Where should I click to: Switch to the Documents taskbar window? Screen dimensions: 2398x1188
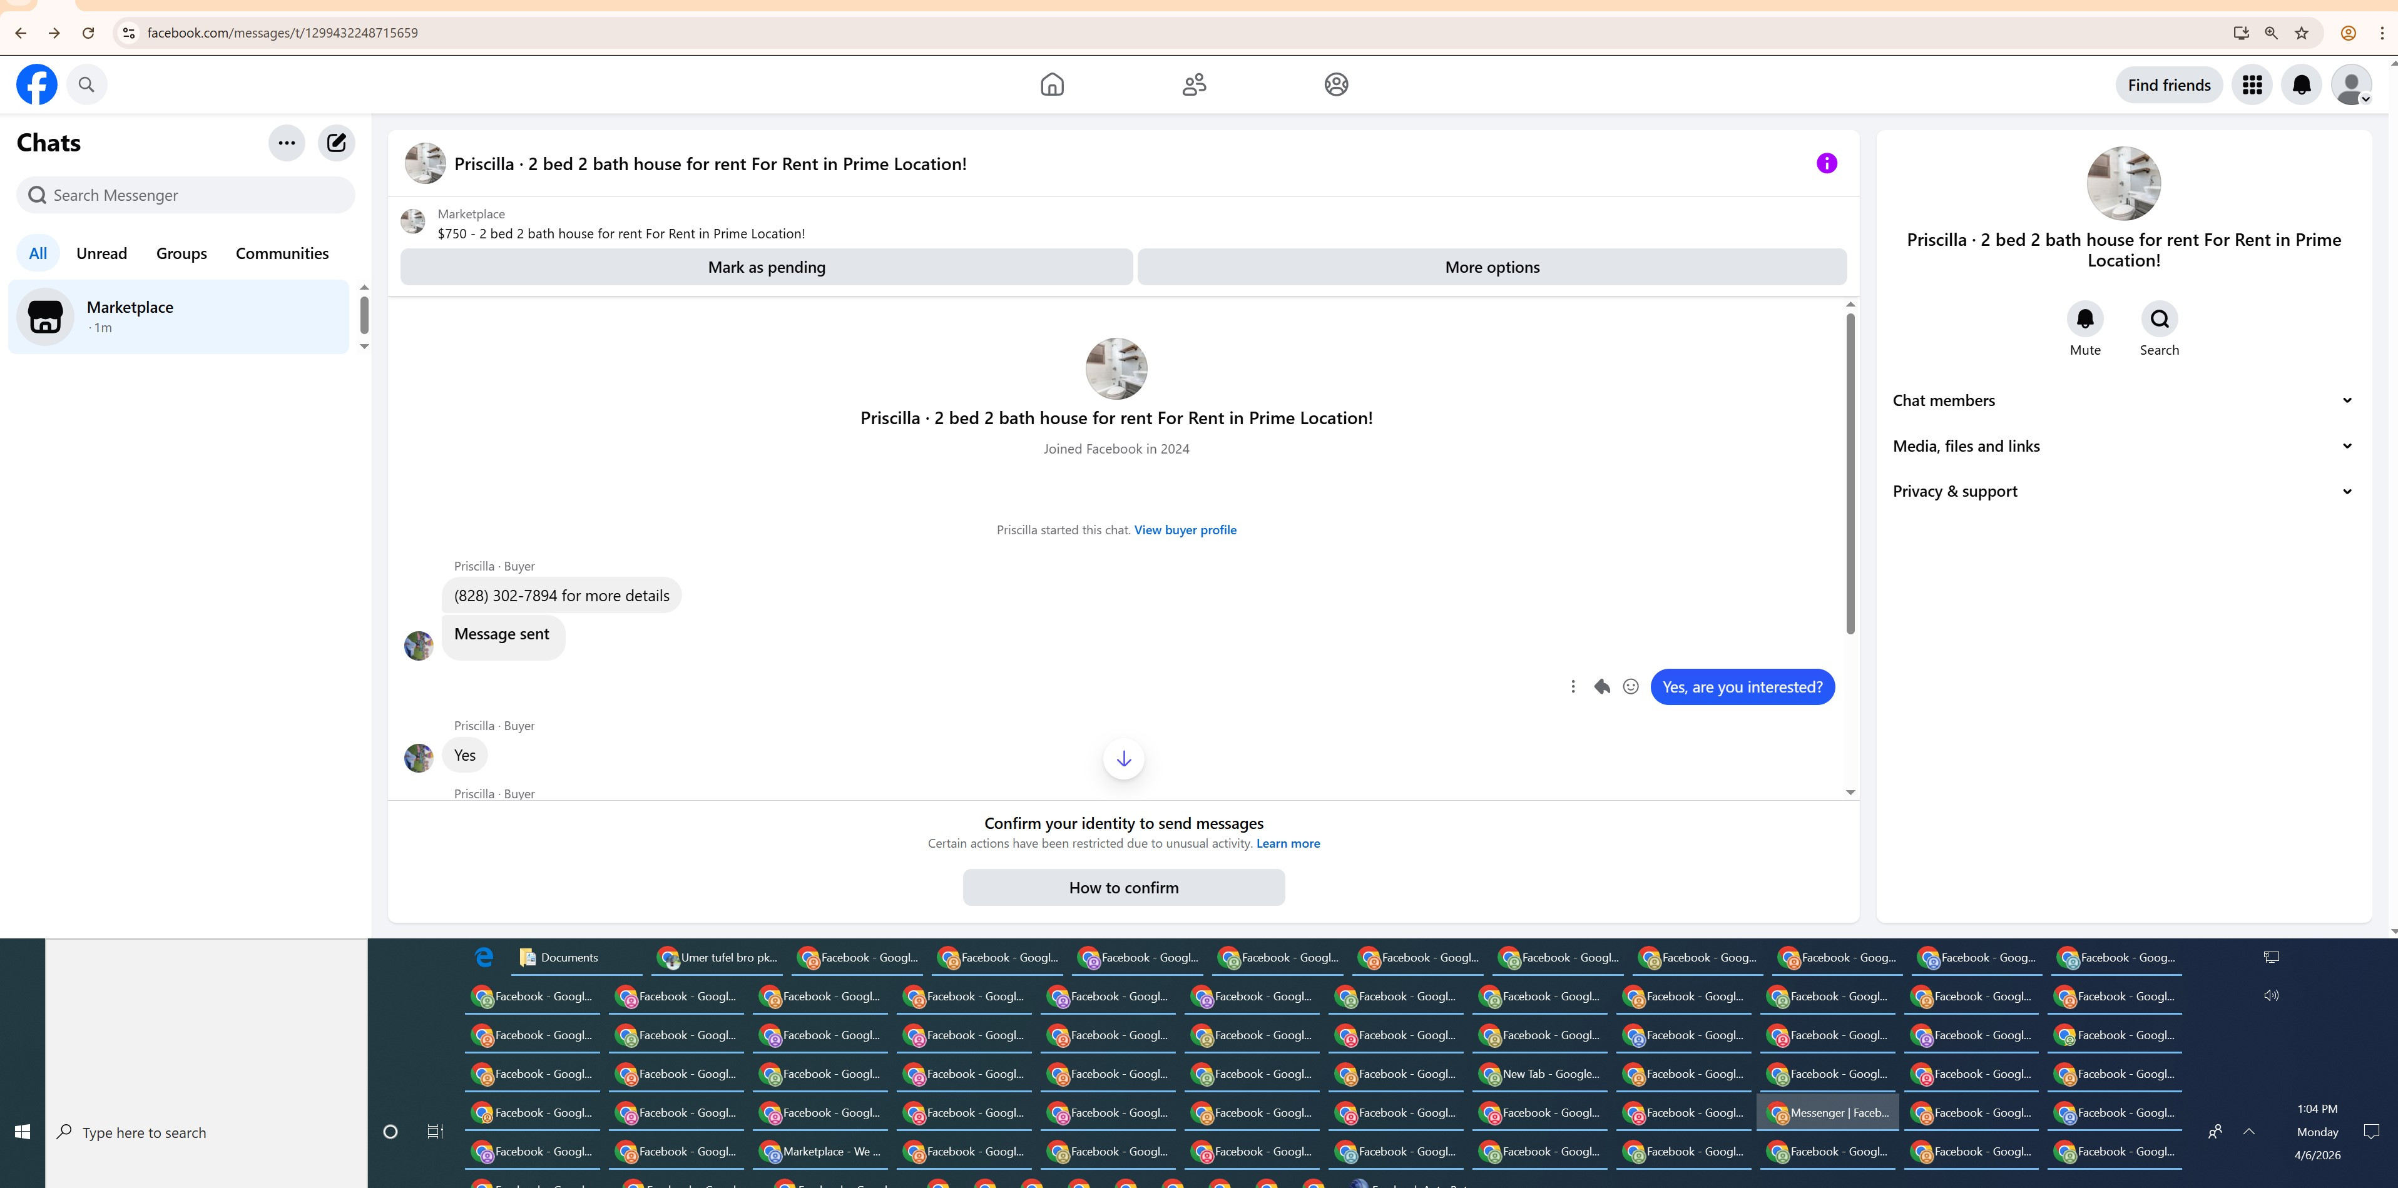(x=576, y=957)
